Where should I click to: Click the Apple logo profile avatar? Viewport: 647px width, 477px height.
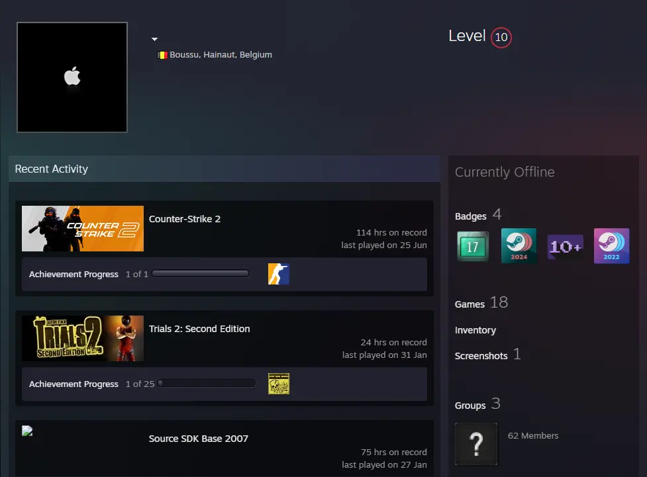pos(72,77)
